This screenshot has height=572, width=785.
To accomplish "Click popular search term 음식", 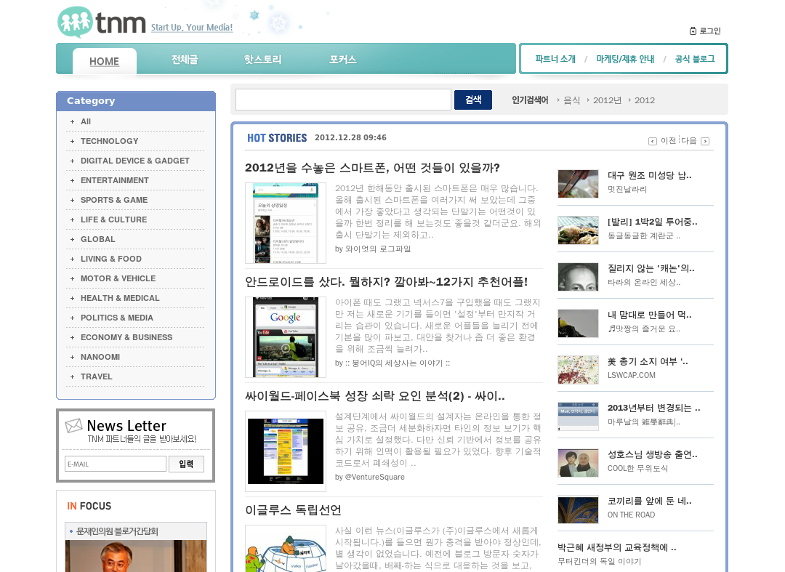I will [x=572, y=100].
